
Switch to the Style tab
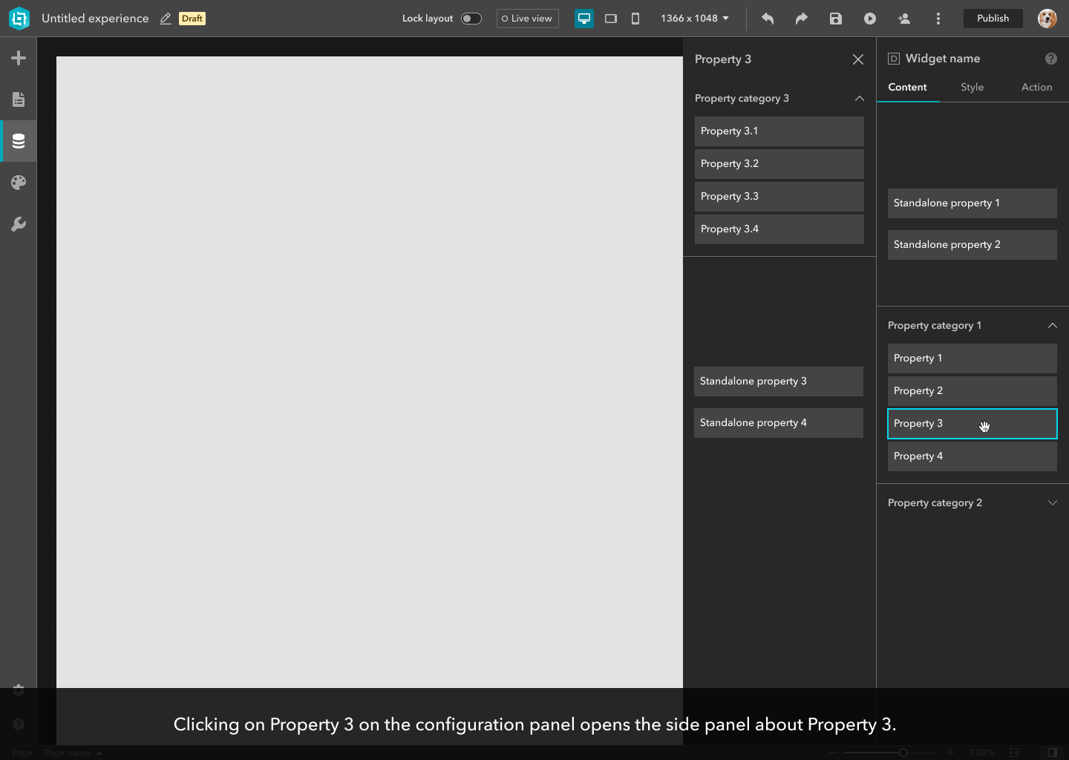tap(972, 87)
